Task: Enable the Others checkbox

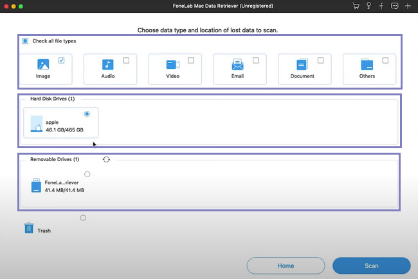Action: click(x=385, y=61)
